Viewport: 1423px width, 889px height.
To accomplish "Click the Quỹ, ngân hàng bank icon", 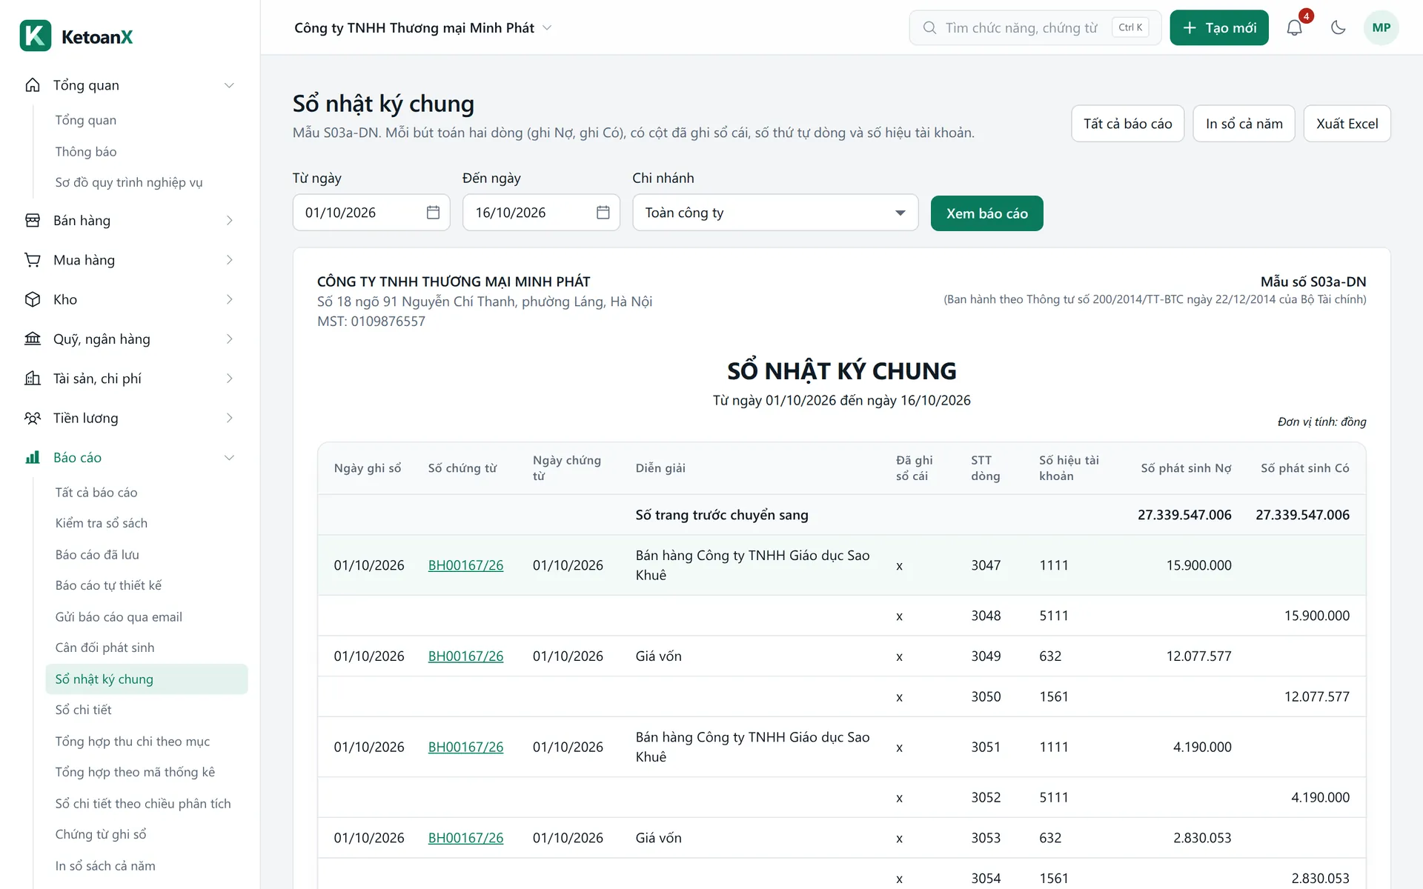I will click(33, 339).
